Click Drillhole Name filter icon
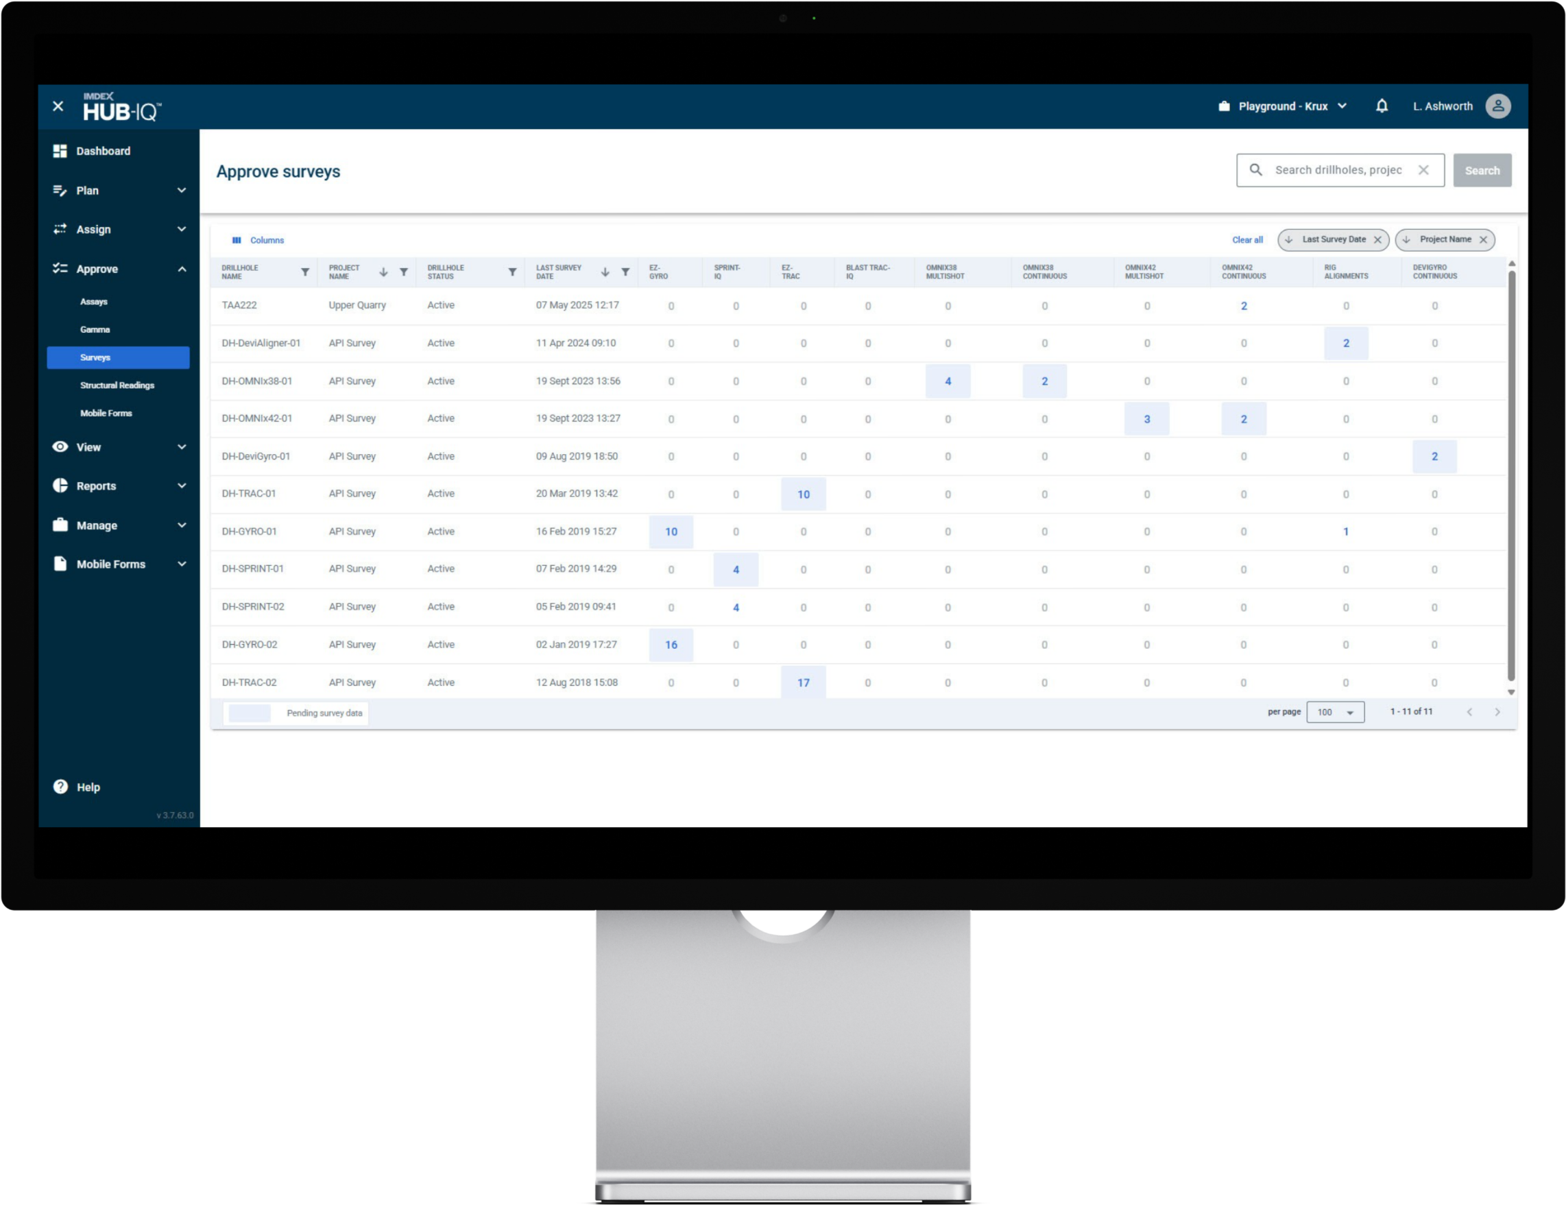 coord(304,272)
